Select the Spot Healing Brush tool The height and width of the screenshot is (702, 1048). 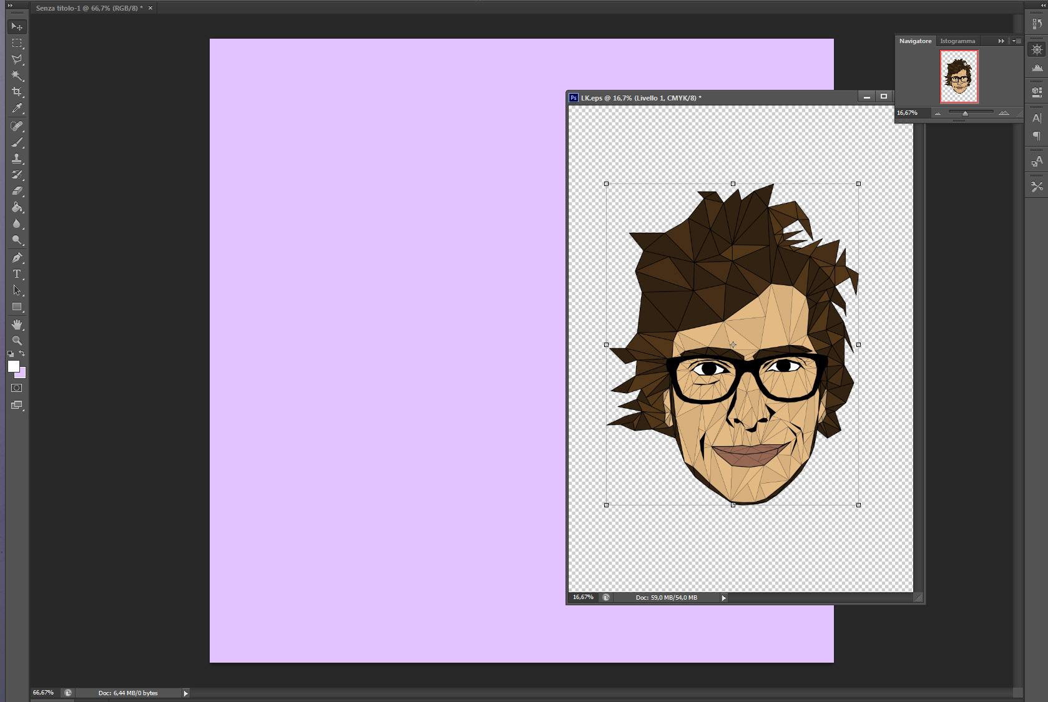click(17, 126)
